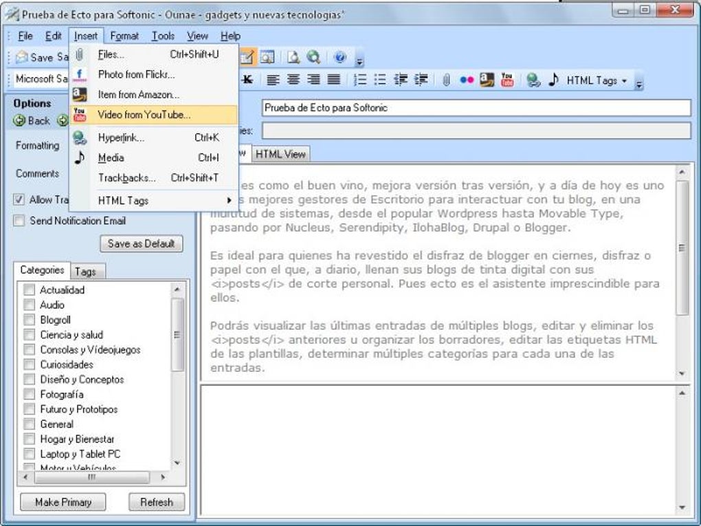Expand the formatting toolbar overflow options
This screenshot has height=526, width=701.
click(x=639, y=83)
